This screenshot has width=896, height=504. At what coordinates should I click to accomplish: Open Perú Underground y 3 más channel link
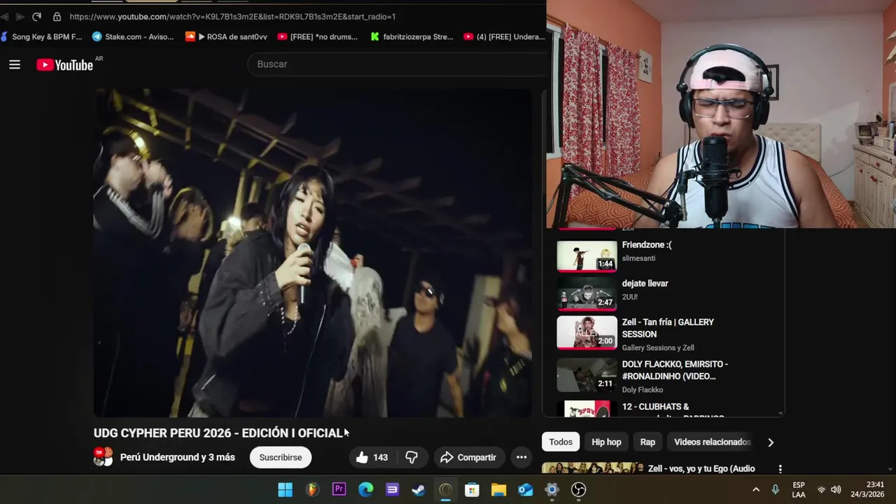[x=177, y=457]
